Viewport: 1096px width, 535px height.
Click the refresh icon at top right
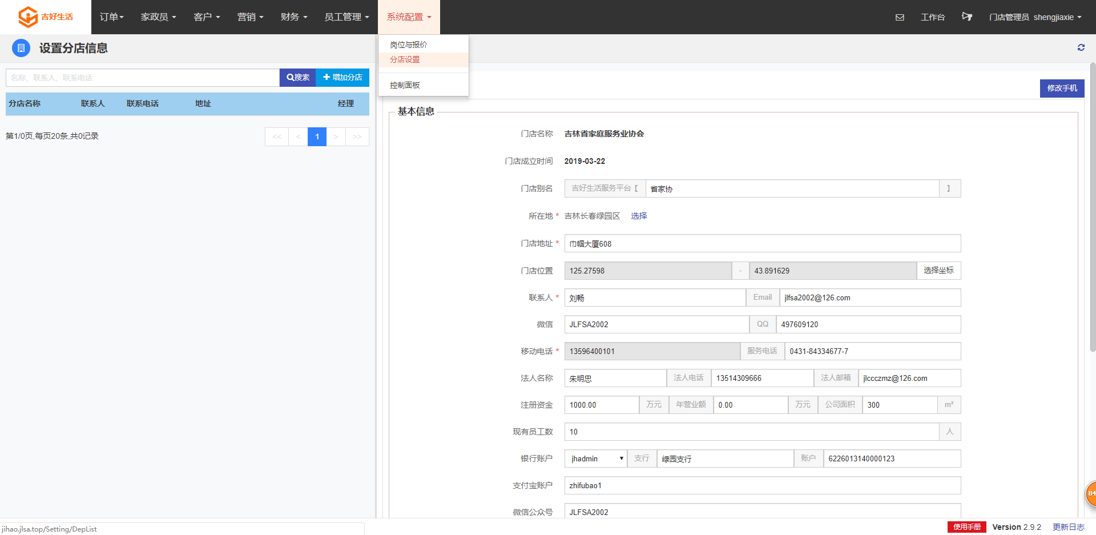click(1081, 47)
